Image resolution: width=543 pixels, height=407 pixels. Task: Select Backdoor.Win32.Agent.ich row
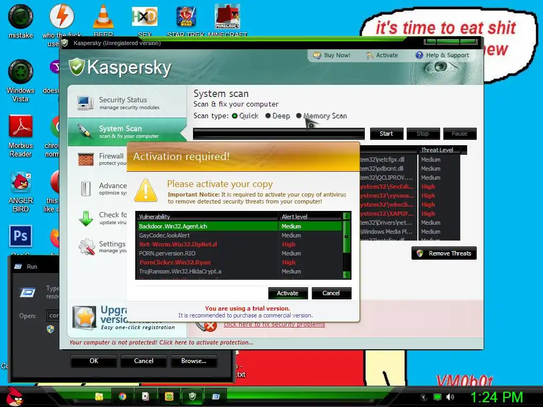[240, 226]
